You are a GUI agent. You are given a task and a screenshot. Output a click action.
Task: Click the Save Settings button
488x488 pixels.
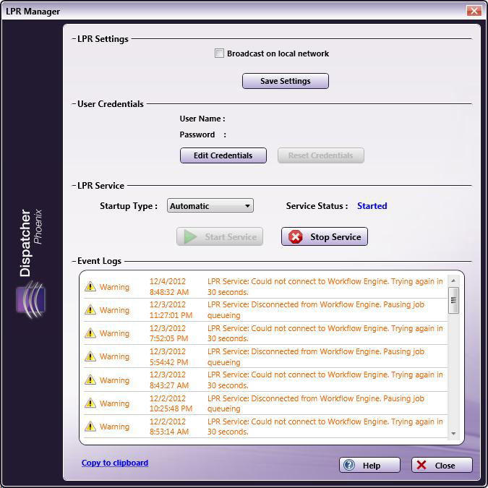[x=285, y=81]
